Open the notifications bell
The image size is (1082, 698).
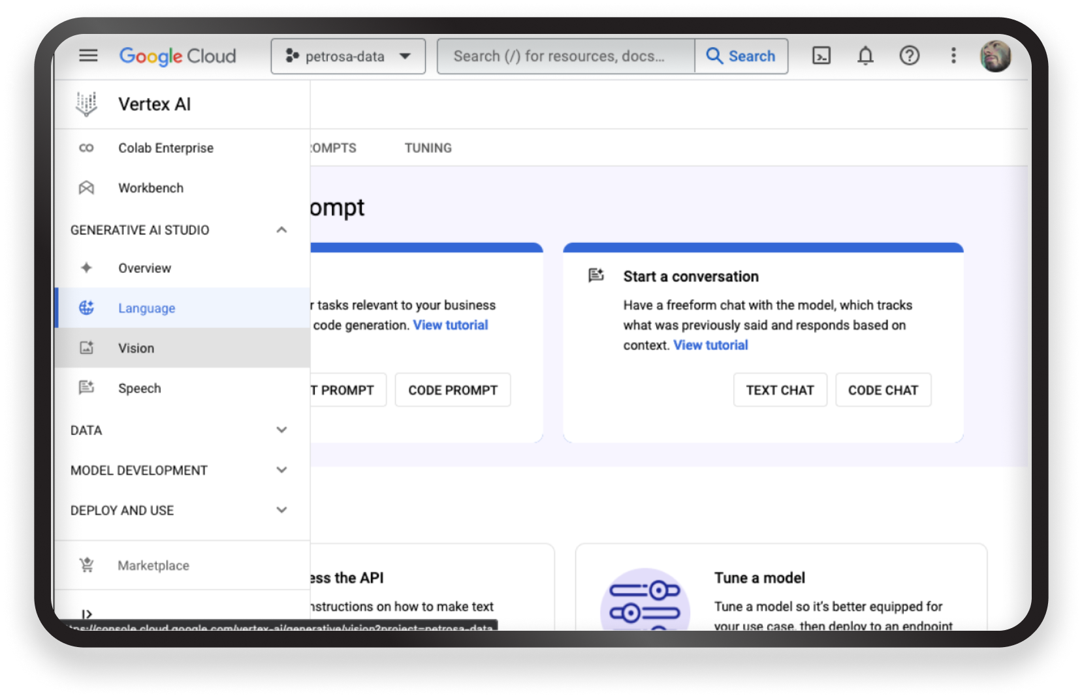(x=865, y=56)
